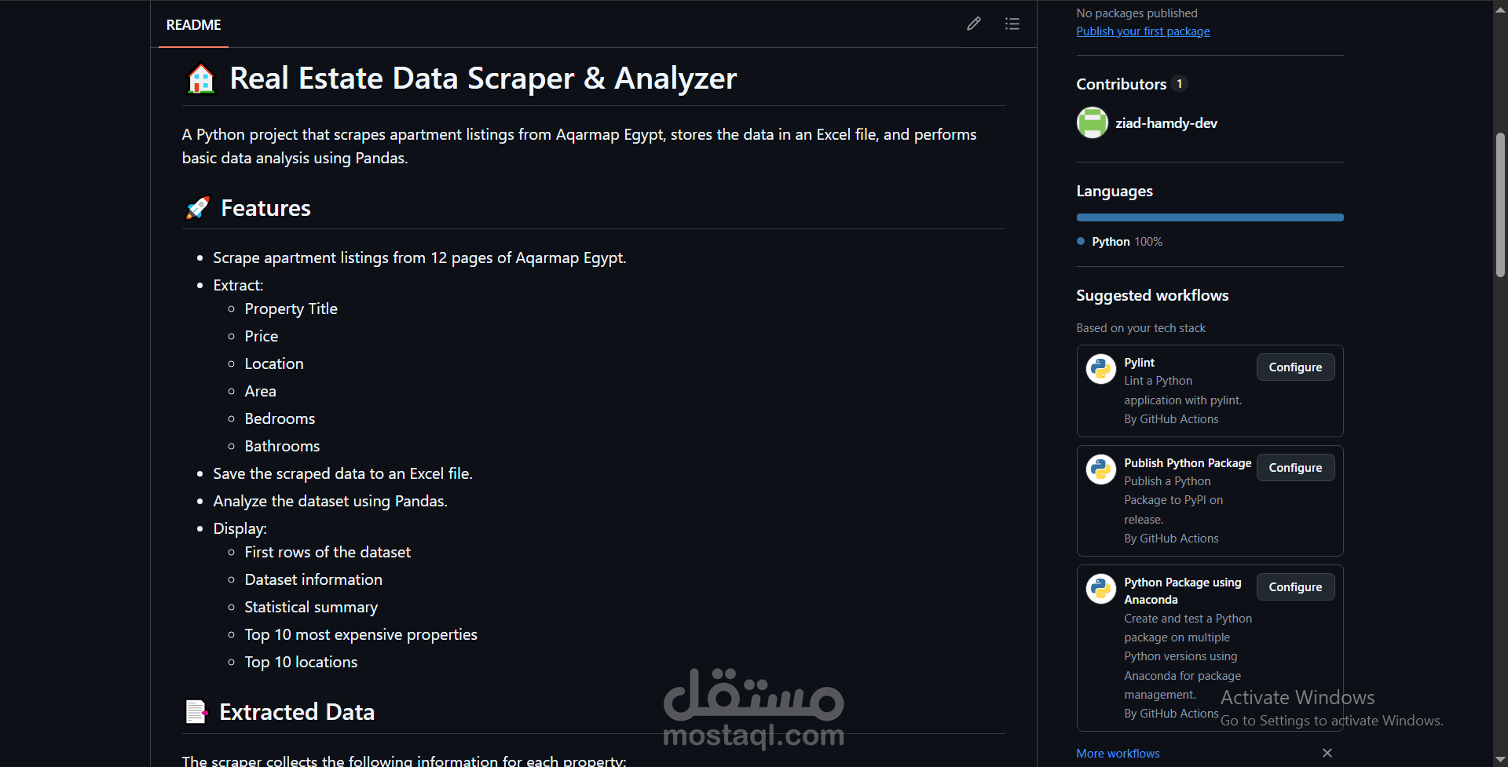Click the Price list item
Viewport: 1508px width, 767px height.
[262, 336]
